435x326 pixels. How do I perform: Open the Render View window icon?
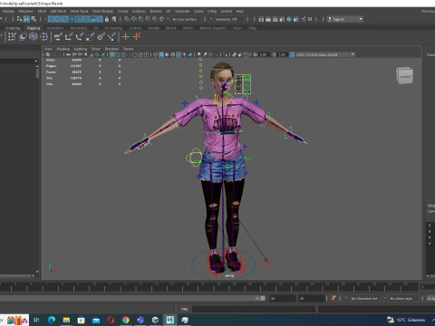[261, 19]
